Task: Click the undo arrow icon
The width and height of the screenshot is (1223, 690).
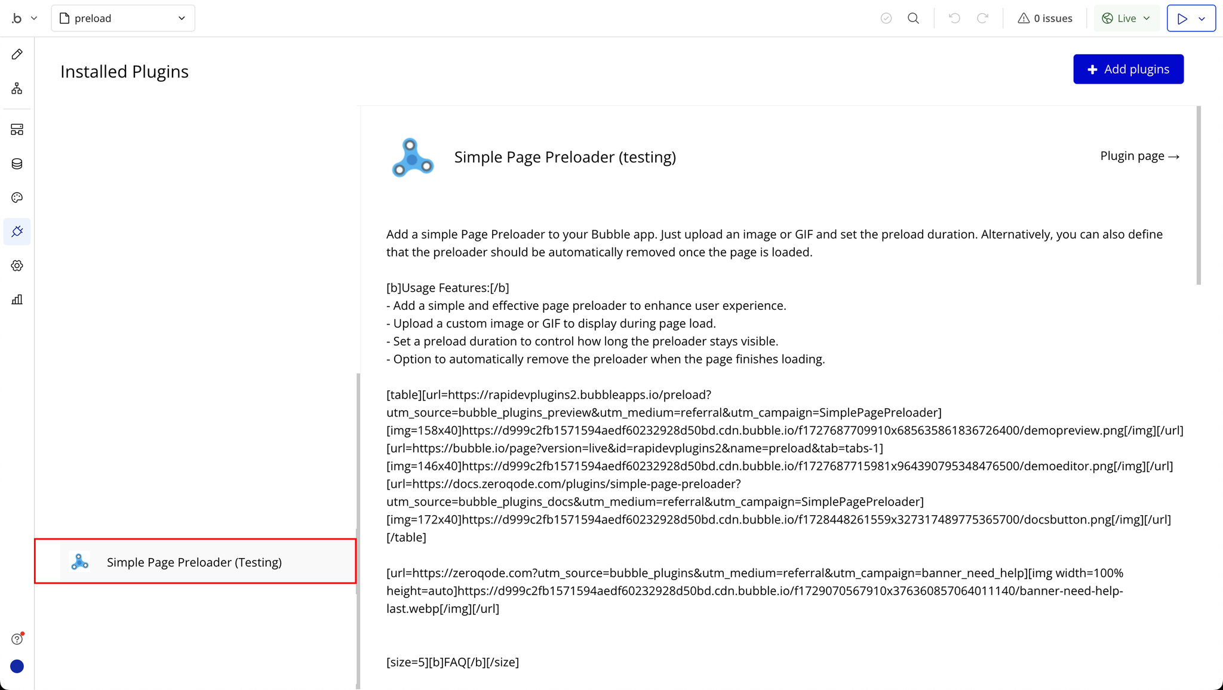Action: click(954, 19)
